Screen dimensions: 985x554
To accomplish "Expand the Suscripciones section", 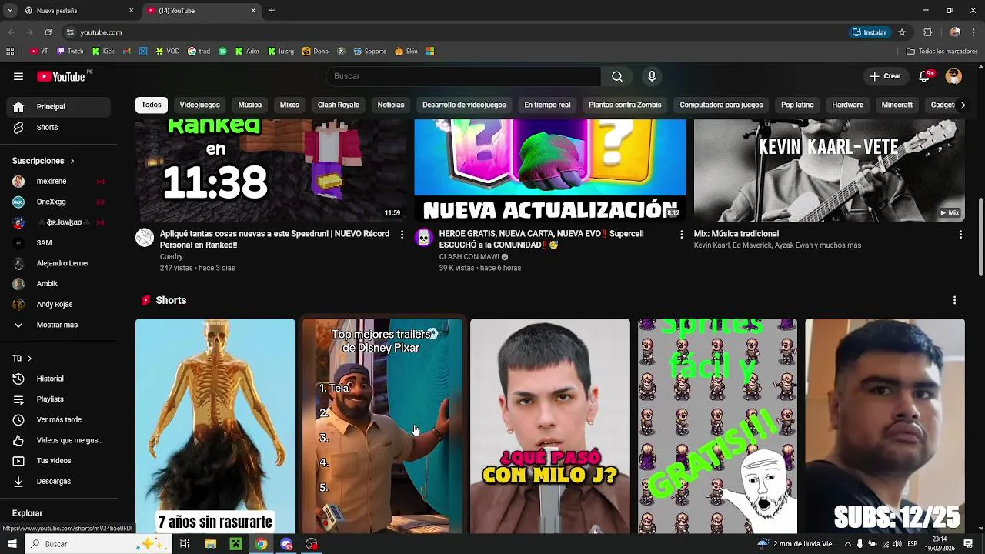I will tap(44, 161).
